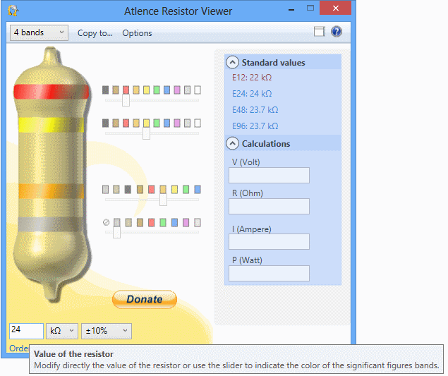This screenshot has width=448, height=376.
Task: Open the Atlence app icon menu in the title bar
Action: [13, 11]
